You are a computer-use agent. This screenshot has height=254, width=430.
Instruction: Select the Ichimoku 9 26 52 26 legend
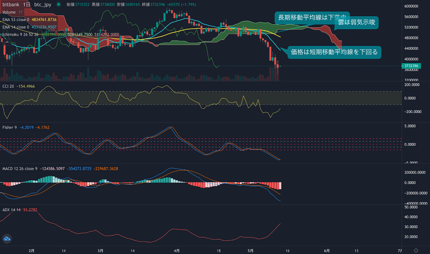click(x=19, y=35)
